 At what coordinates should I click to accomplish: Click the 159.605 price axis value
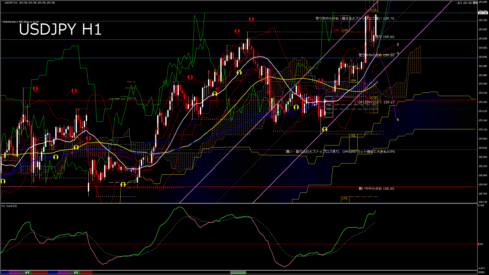tap(483, 39)
